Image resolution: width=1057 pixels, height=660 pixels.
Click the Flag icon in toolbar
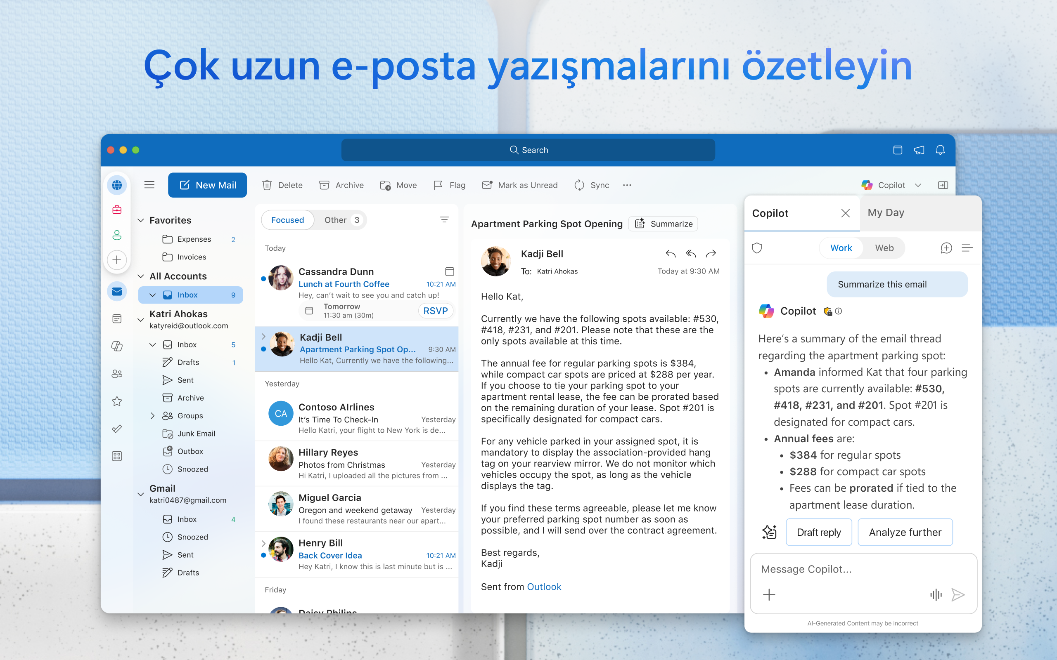(438, 185)
